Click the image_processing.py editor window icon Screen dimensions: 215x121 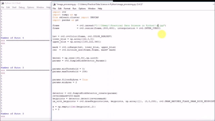[54, 4]
